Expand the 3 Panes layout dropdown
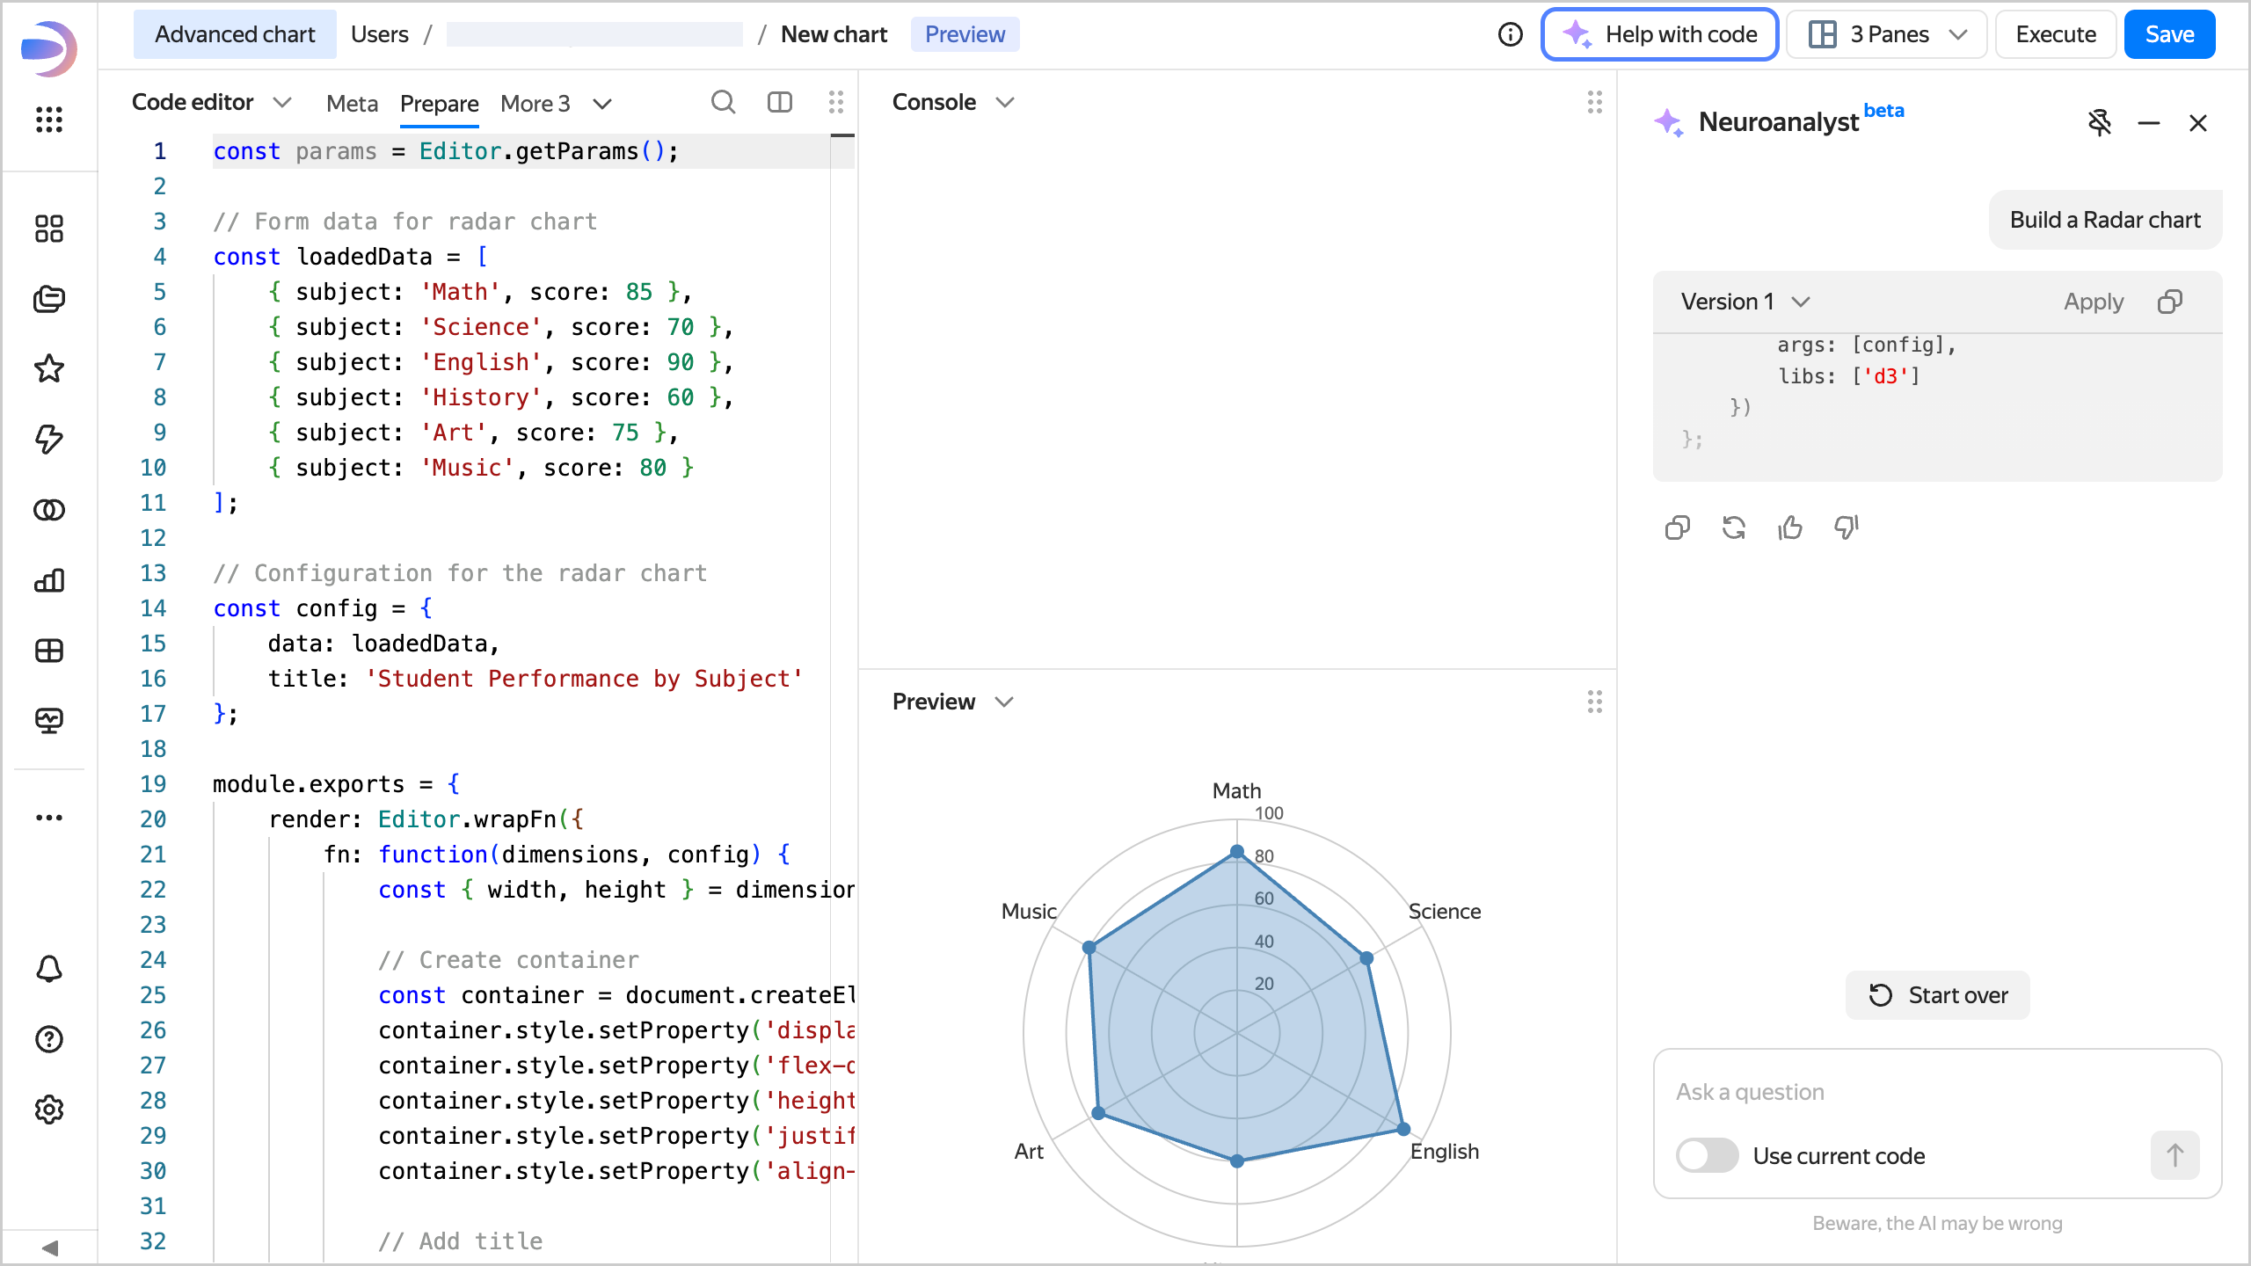 click(x=1887, y=34)
